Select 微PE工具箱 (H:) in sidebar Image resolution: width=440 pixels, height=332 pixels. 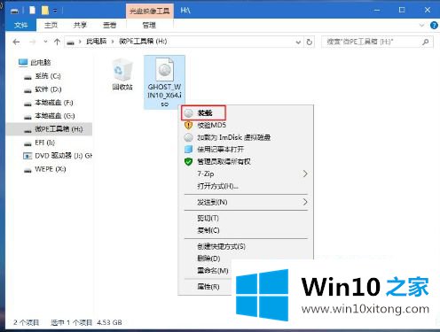[49, 129]
